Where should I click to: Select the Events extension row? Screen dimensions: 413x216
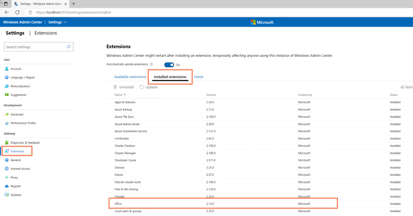(259, 174)
